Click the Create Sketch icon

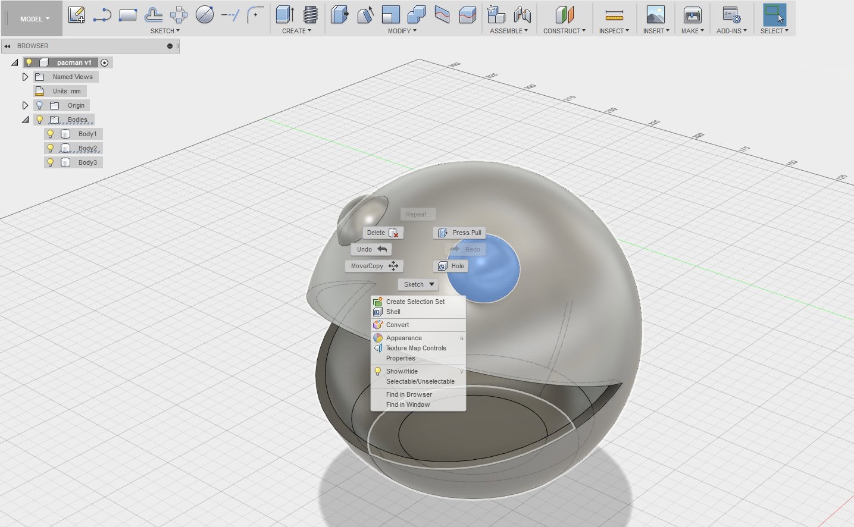point(76,15)
